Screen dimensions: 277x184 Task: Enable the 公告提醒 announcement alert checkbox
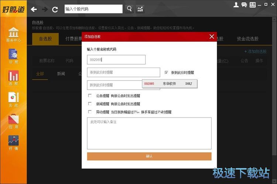click(x=90, y=96)
